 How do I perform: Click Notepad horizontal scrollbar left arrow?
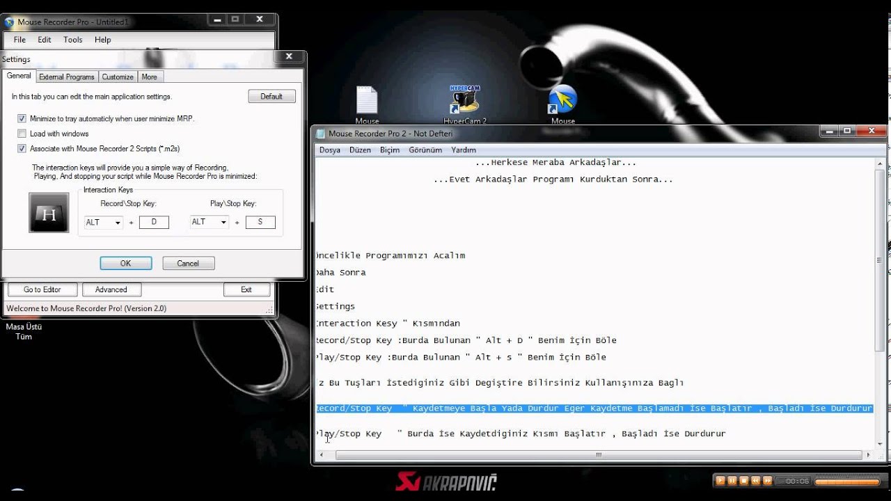[322, 455]
